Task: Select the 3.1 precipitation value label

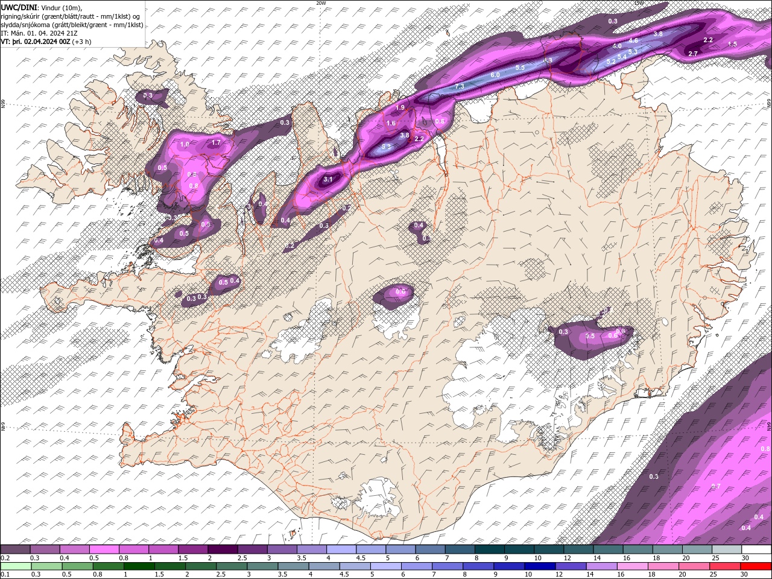Action: click(x=329, y=179)
